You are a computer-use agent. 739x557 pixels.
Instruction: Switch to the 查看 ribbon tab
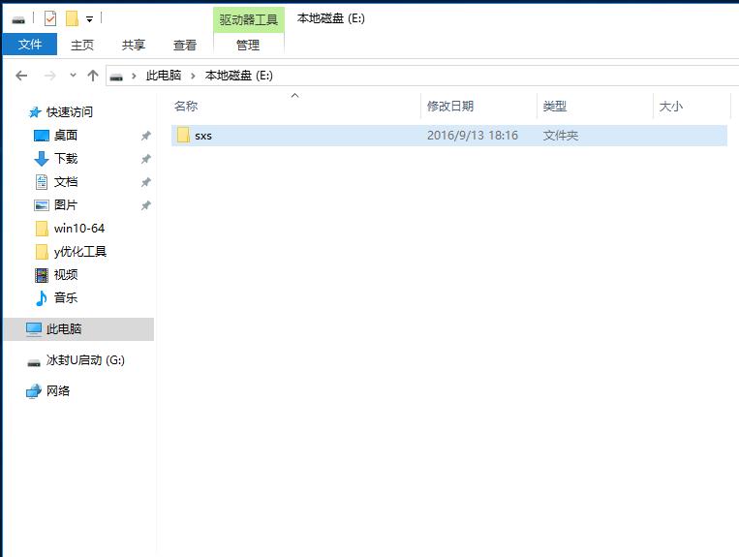tap(185, 45)
